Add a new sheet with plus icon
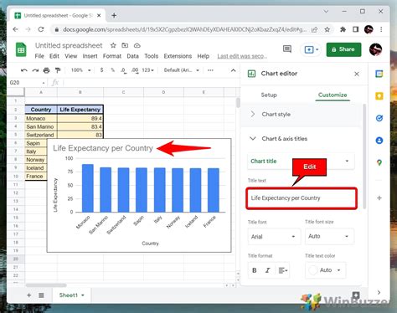This screenshot has width=397, height=313. tap(28, 295)
